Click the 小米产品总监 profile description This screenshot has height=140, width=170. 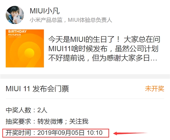(46, 20)
